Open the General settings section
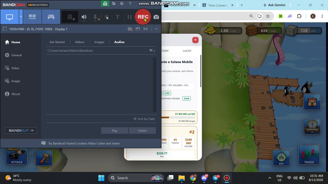Viewport: 328px width, 184px height. pyautogui.click(x=13, y=55)
